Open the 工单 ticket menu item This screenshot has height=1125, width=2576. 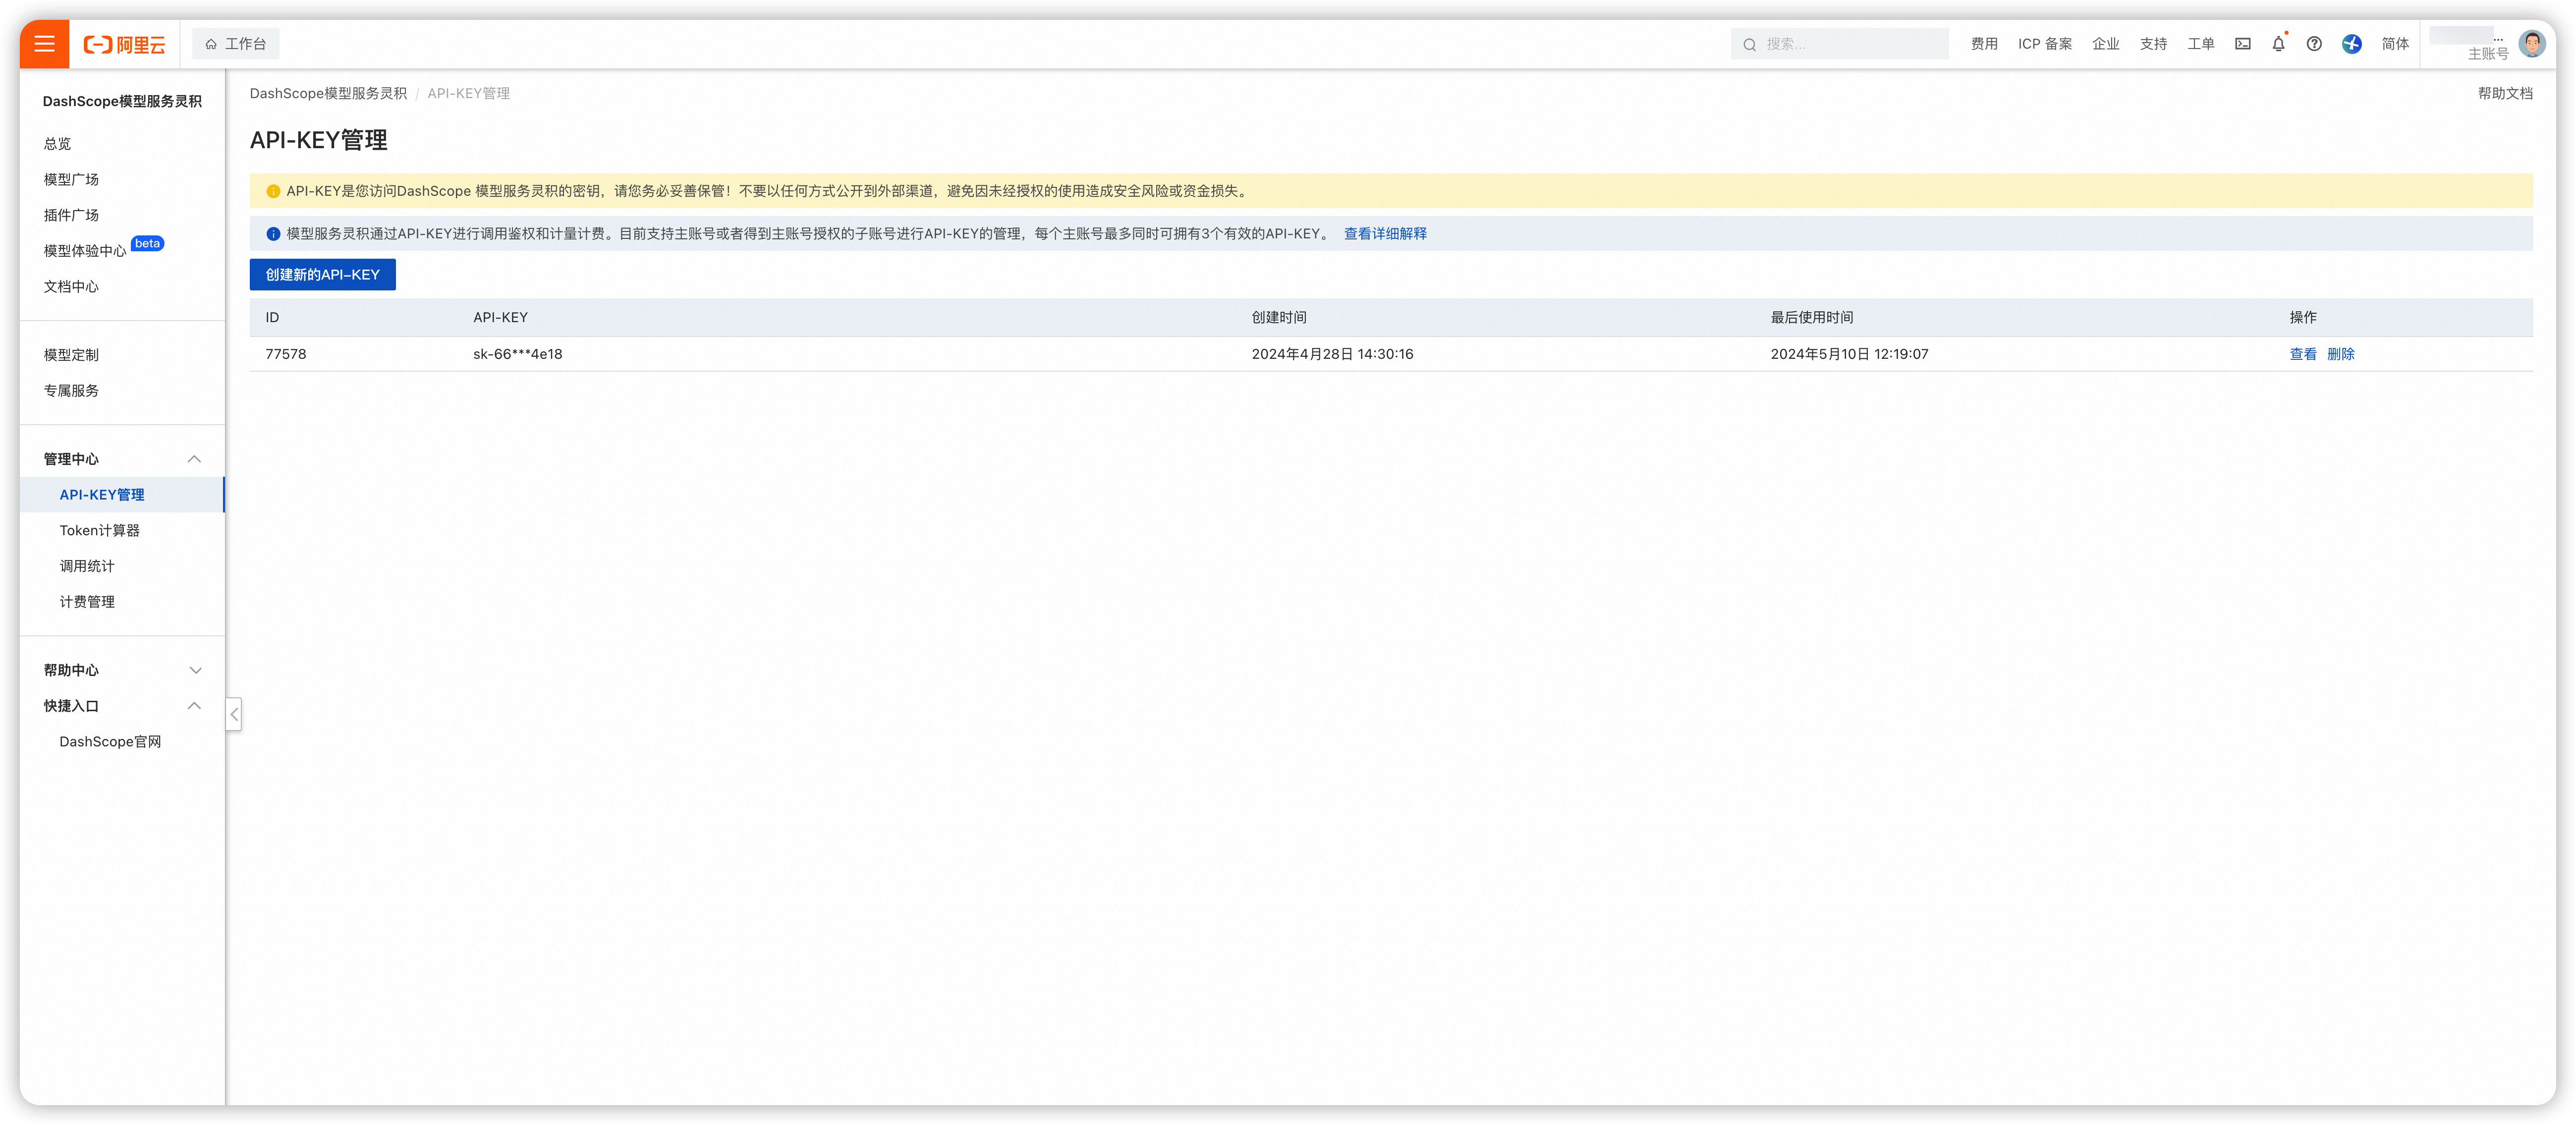pyautogui.click(x=2201, y=43)
